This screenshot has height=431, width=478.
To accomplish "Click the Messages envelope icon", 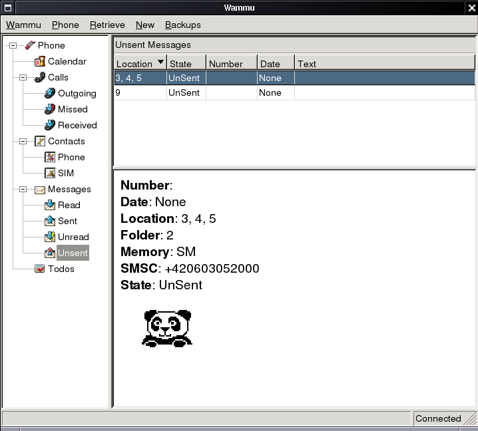I will [x=40, y=190].
